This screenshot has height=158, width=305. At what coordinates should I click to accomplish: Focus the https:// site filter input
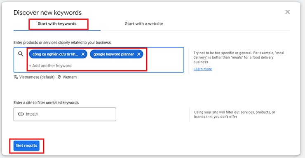coord(65,114)
